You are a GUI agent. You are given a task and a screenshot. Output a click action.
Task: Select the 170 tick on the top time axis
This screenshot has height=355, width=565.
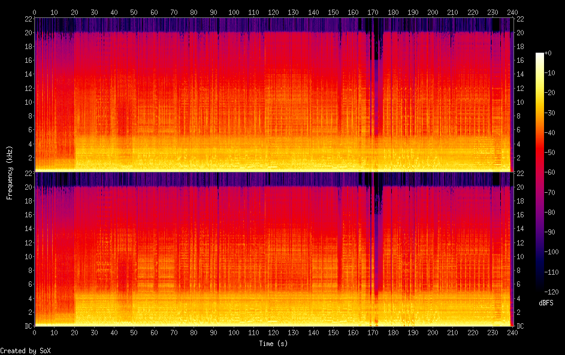(x=372, y=12)
